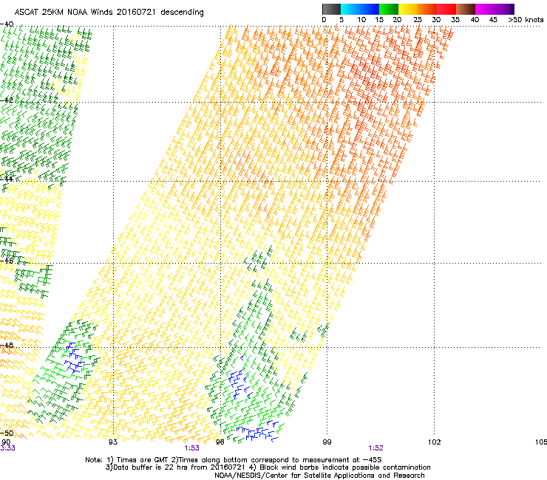
Task: Click the '93' longitude label
Action: (113, 442)
